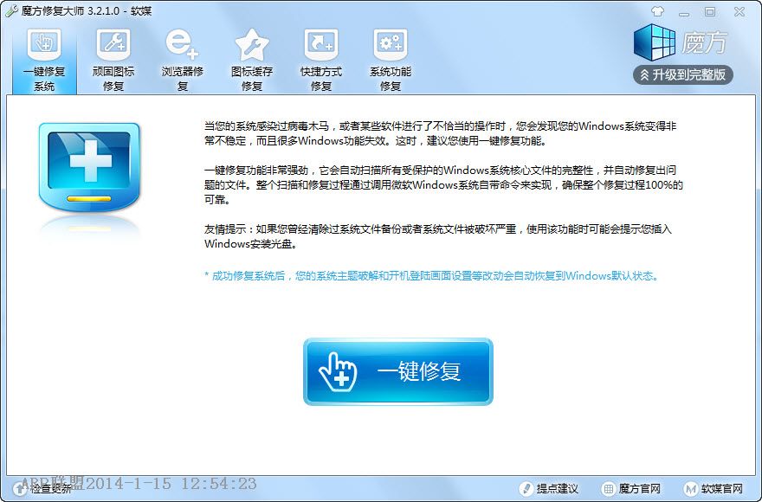The image size is (762, 502).
Task: Minimize the 魔方修复大师 window
Action: click(x=684, y=12)
